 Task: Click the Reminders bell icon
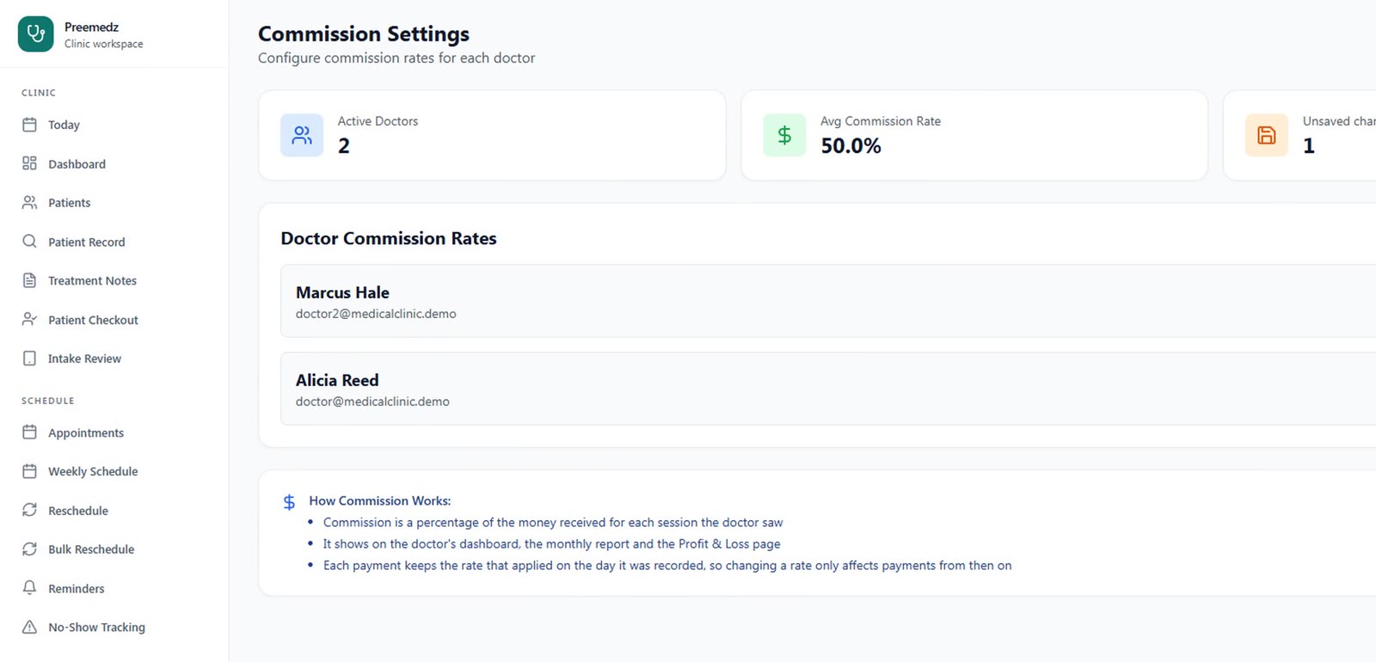coord(29,588)
